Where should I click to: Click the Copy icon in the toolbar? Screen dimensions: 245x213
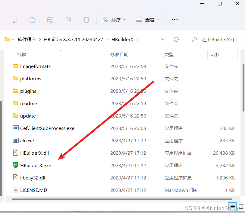click(x=14, y=20)
